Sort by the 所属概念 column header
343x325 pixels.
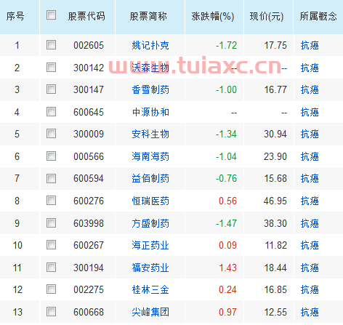point(318,16)
